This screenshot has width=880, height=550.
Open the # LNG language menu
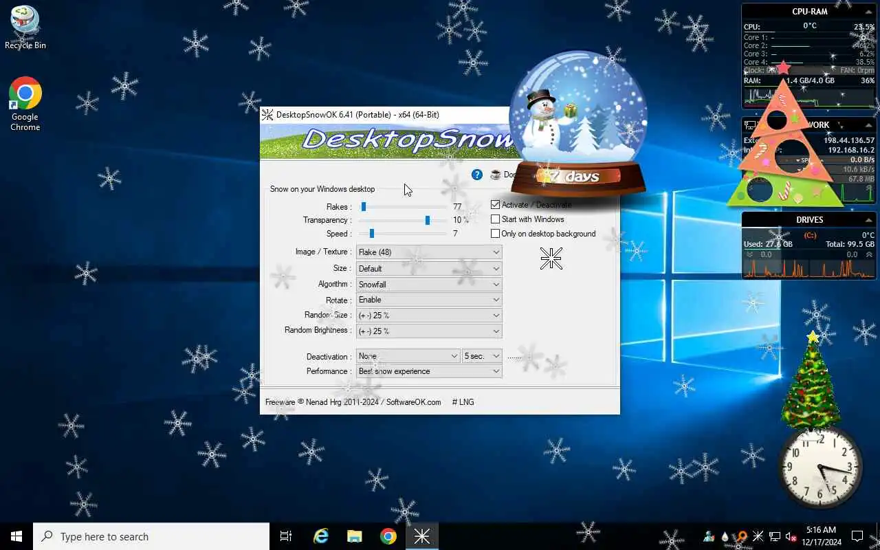(463, 402)
